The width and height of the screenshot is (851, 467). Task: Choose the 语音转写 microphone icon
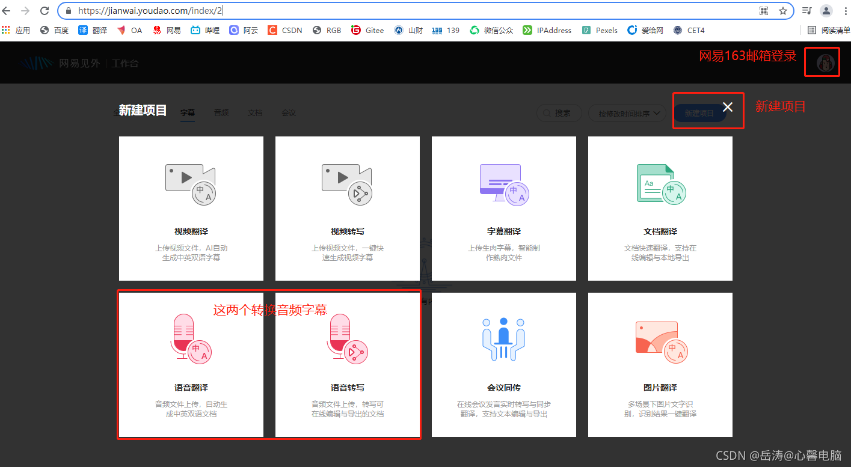tap(347, 338)
